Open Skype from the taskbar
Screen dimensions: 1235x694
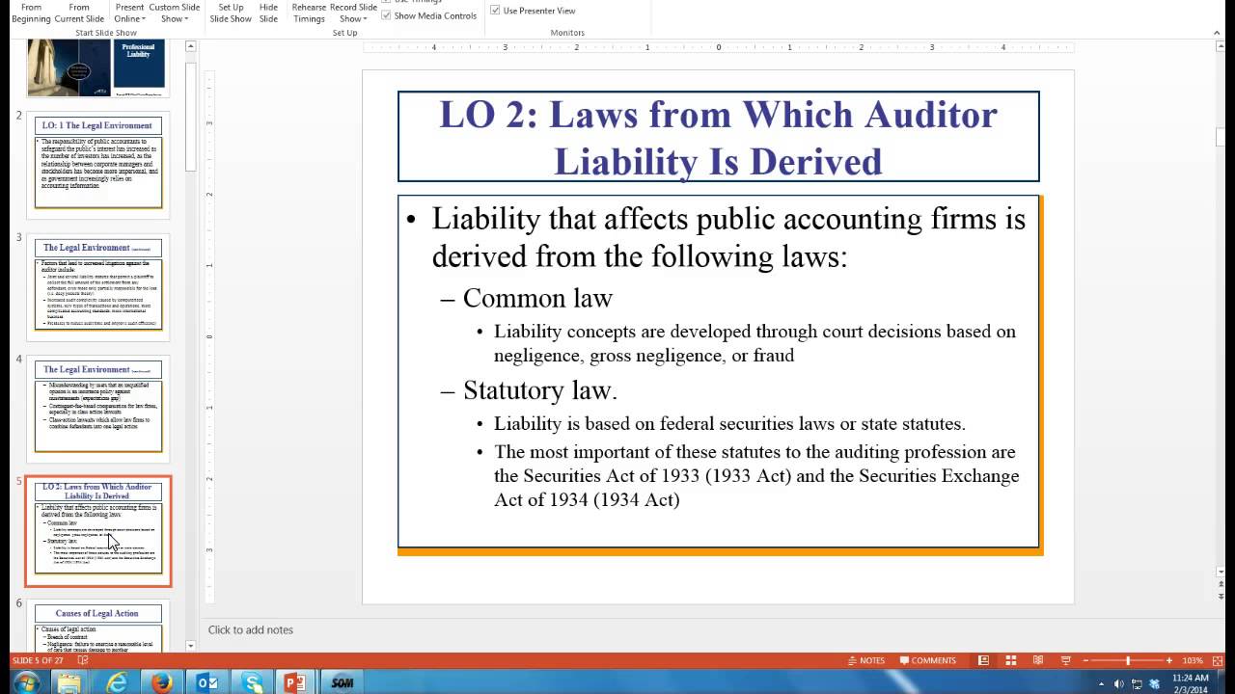click(252, 682)
